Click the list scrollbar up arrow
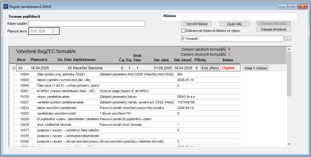This screenshot has width=311, height=157. 289,49
